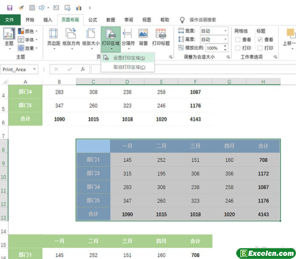This screenshot has width=296, height=259.
Task: Select column A header
Action: pyautogui.click(x=25, y=82)
